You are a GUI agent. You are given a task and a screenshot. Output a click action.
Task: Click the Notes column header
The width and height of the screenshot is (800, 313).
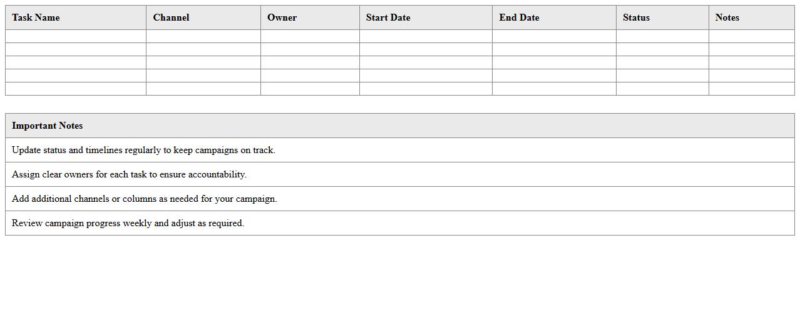(727, 17)
